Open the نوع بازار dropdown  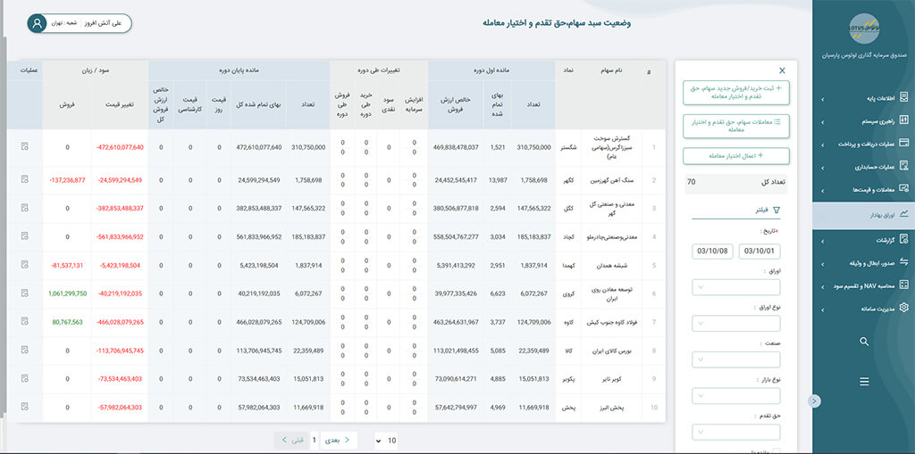point(735,396)
